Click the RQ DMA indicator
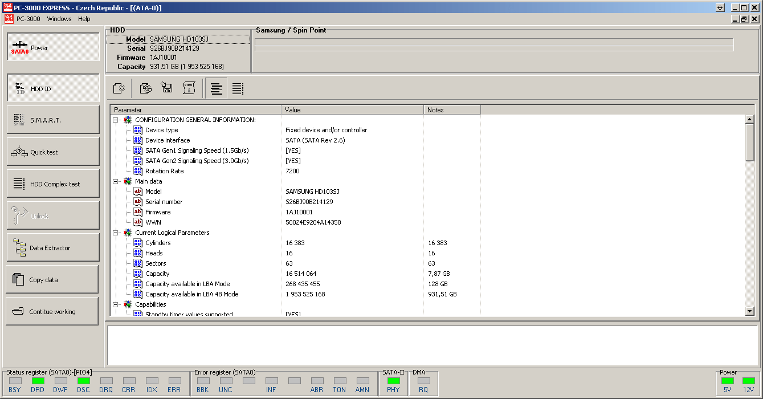The height and width of the screenshot is (399, 763). (423, 381)
